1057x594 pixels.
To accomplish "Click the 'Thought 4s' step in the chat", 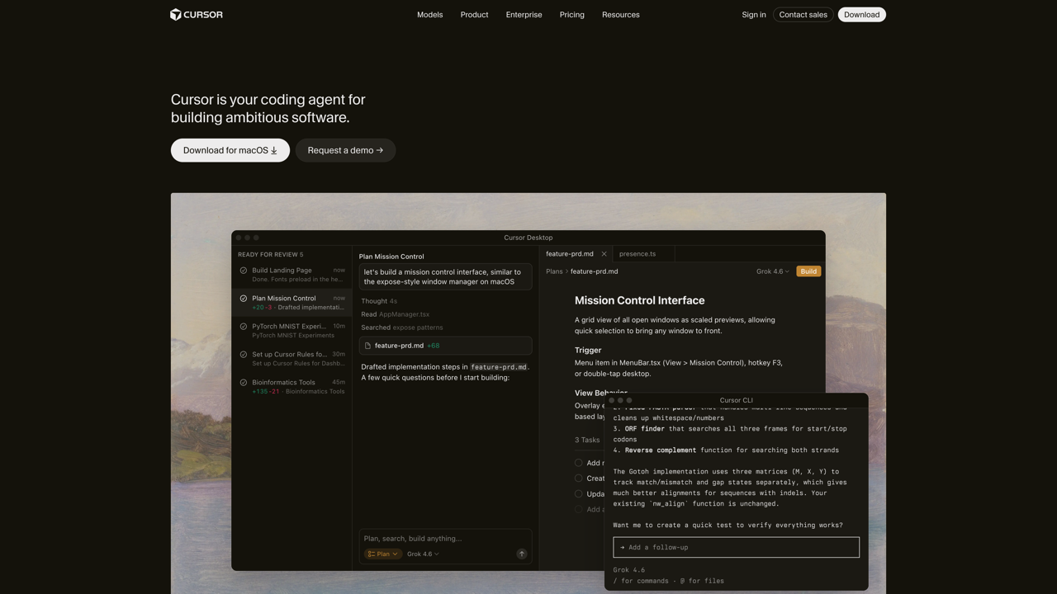I will point(379,301).
